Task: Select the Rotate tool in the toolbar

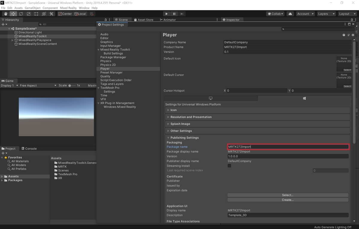Action: (21, 14)
